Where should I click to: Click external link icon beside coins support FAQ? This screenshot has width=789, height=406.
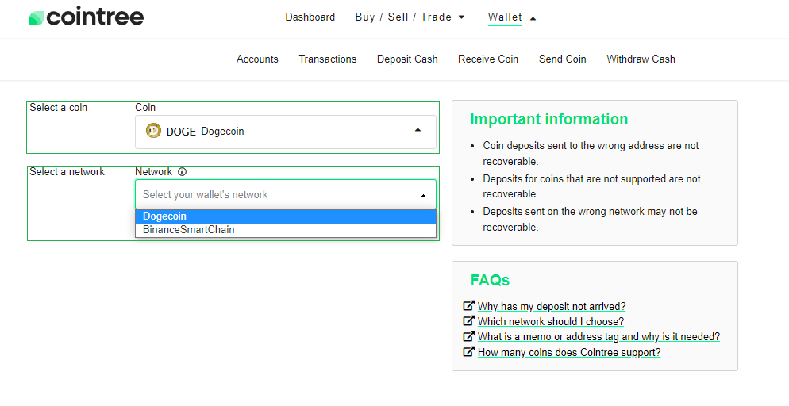pyautogui.click(x=468, y=352)
